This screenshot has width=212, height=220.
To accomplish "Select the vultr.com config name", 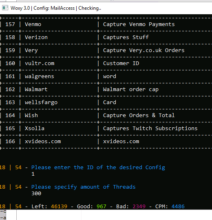I will coord(40,63).
